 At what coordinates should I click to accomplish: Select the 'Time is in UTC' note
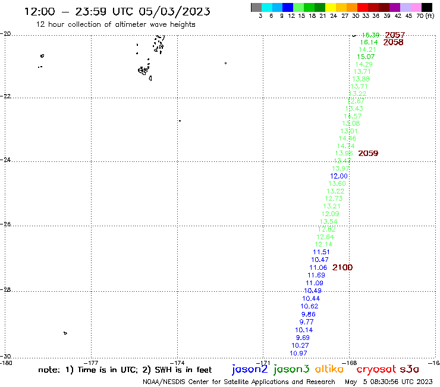[x=108, y=370]
